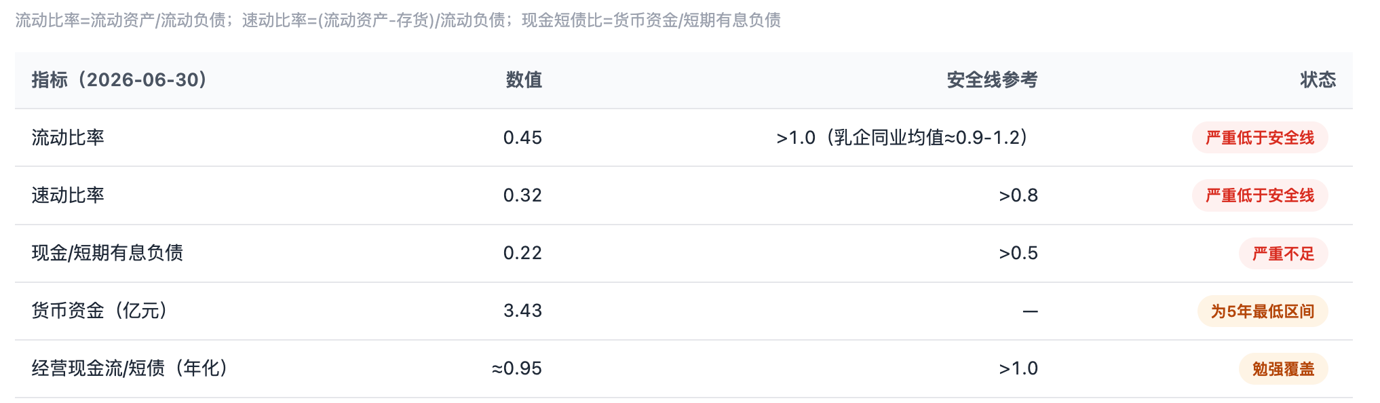Select the 货币资金（亿元）row label

click(99, 311)
